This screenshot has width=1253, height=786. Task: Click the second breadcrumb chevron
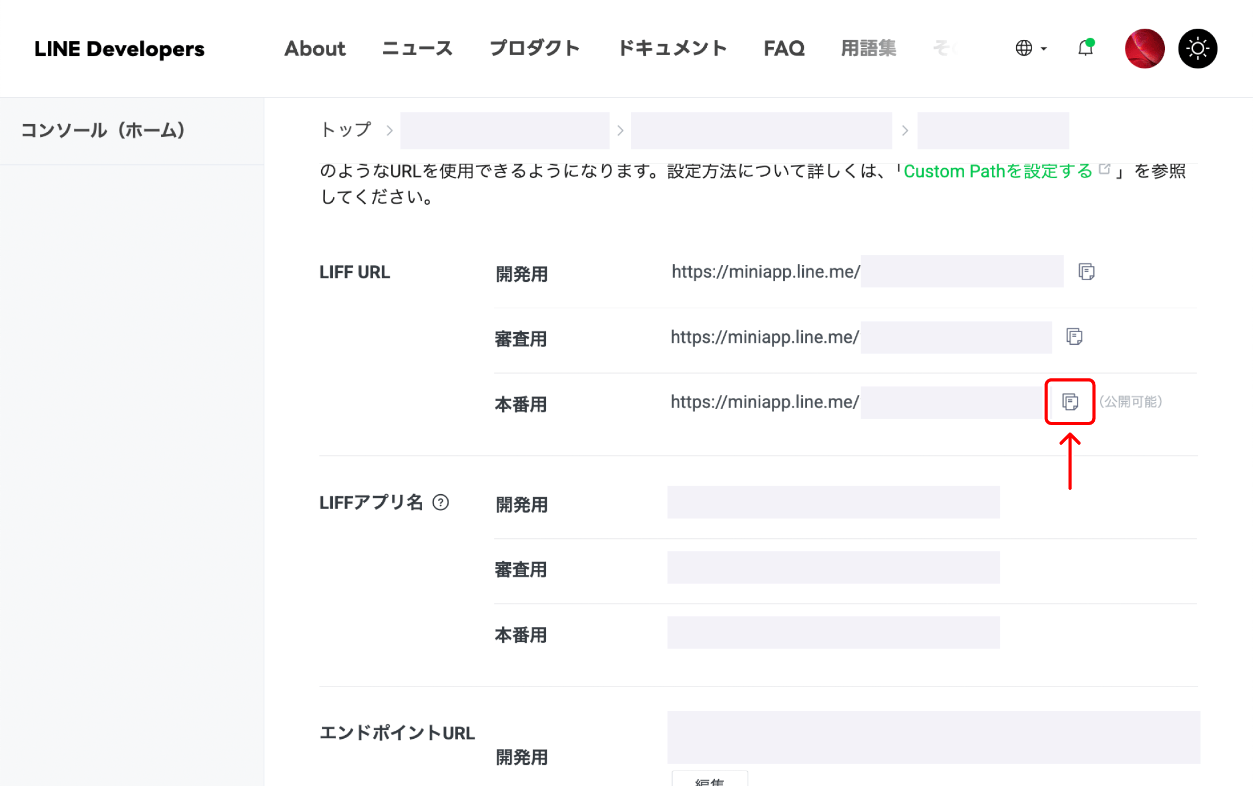click(x=620, y=130)
